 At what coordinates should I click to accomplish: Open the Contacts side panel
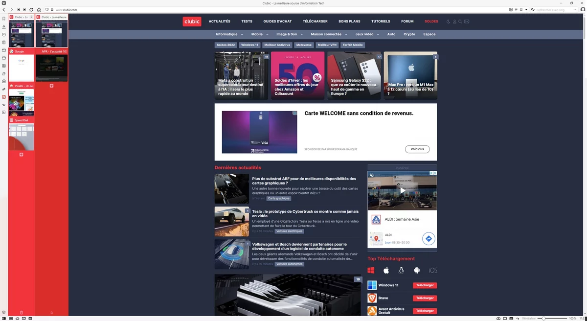point(4,73)
